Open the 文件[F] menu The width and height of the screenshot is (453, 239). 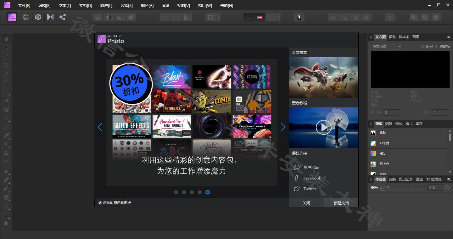24,6
